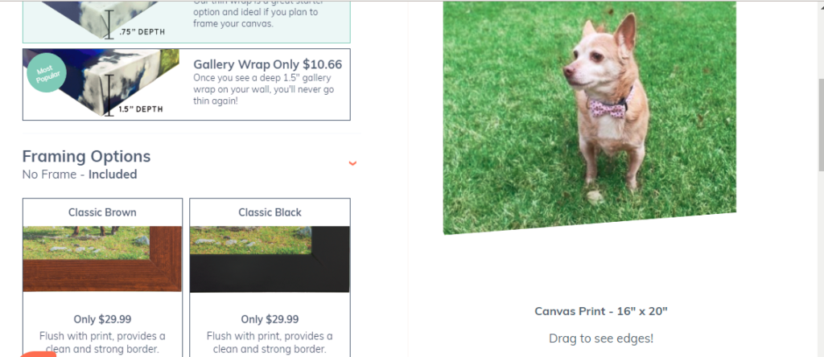The width and height of the screenshot is (824, 357).
Task: Click the Most Popular badge icon
Action: pyautogui.click(x=47, y=73)
